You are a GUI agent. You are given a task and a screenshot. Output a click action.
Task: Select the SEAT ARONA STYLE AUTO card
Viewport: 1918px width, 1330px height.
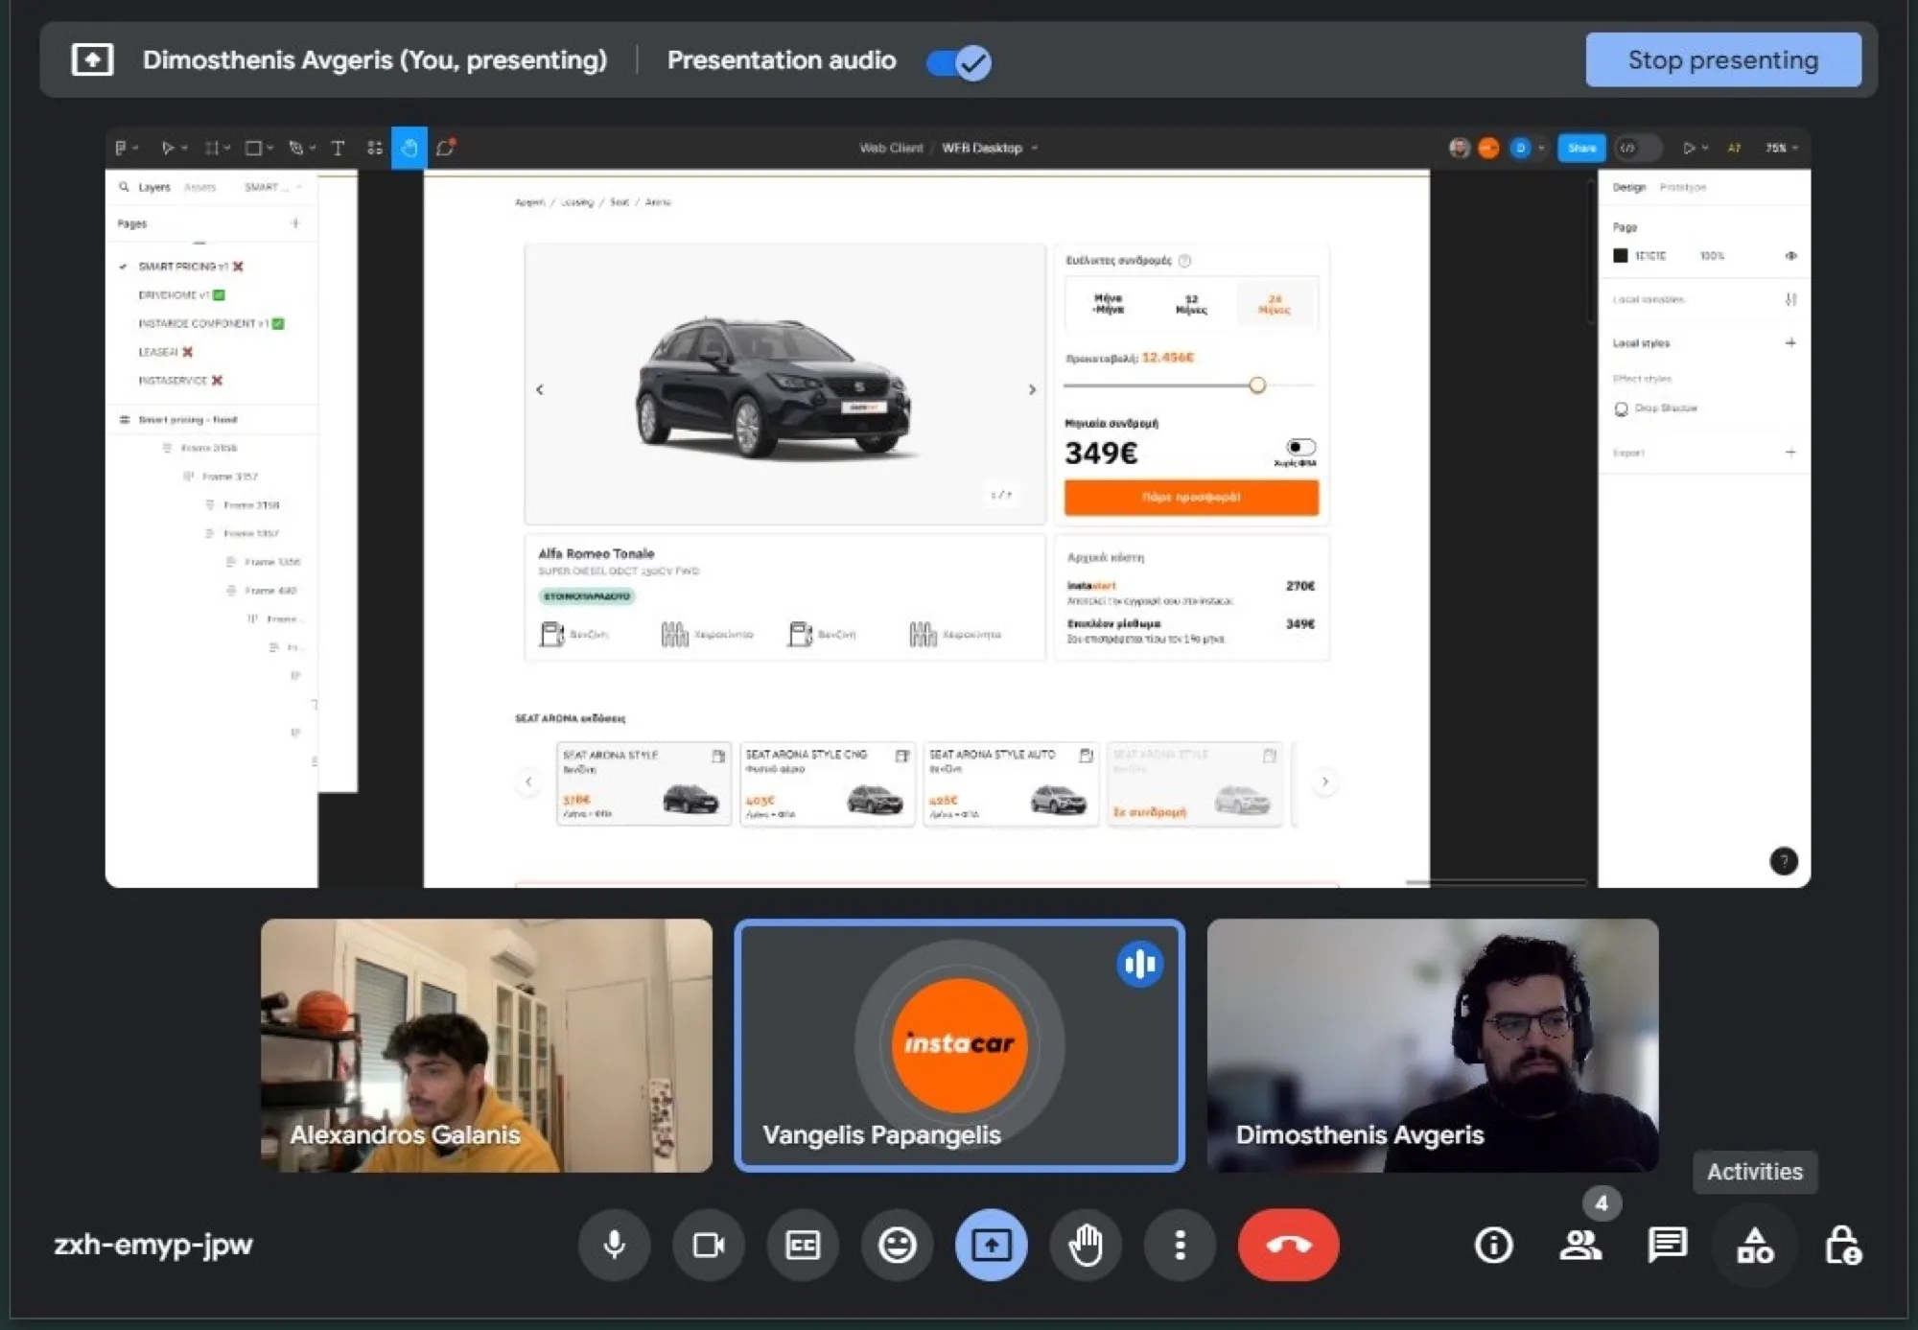click(1011, 783)
